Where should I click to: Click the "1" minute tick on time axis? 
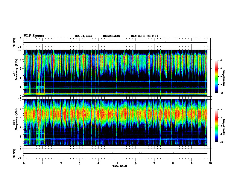click(x=42, y=163)
